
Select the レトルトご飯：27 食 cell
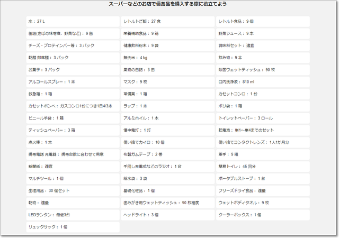[x=167, y=22]
